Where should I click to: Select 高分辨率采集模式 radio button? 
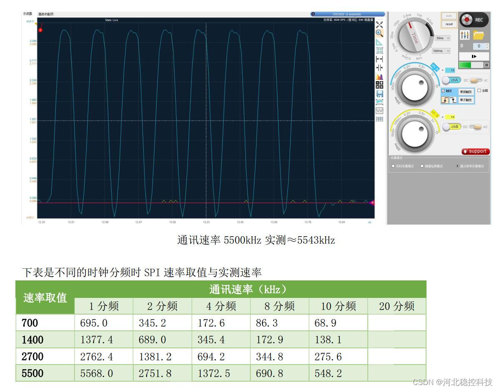coord(457,166)
